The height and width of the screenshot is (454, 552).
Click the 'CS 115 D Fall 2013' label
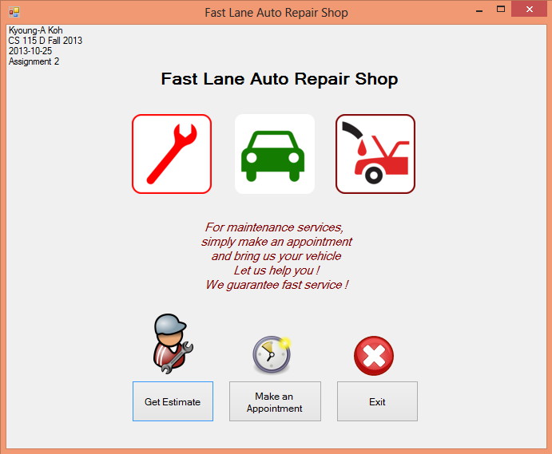click(x=45, y=41)
